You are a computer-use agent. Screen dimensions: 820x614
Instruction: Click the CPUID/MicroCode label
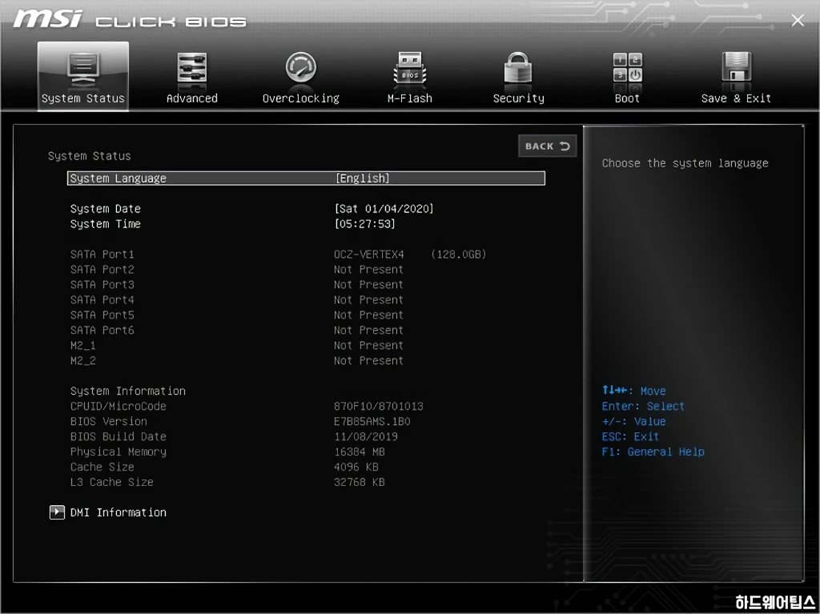click(x=119, y=406)
